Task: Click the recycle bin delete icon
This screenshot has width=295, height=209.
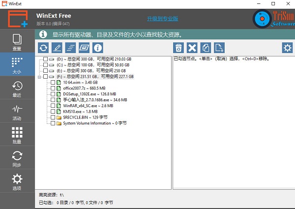Action: (x=178, y=48)
